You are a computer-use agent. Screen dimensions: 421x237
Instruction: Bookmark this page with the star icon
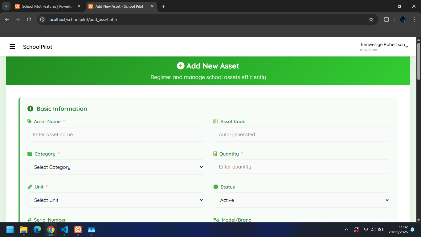point(371,19)
